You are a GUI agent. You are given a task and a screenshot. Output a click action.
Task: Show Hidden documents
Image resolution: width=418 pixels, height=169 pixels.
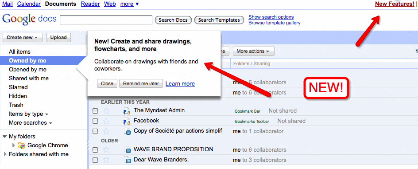point(18,96)
